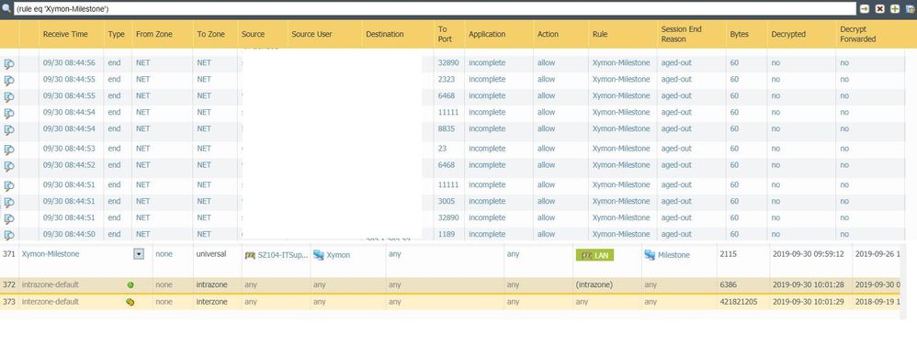The image size is (917, 356).
Task: Click the Decrypted column header
Action: coord(788,34)
